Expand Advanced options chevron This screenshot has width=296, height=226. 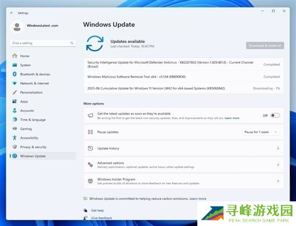[278, 165]
